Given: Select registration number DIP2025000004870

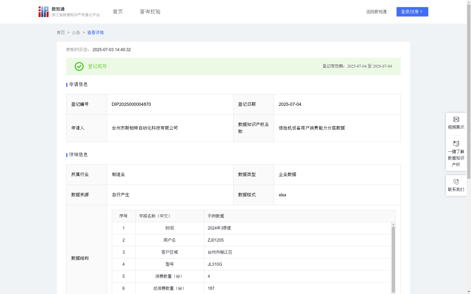Looking at the screenshot, I should (131, 104).
